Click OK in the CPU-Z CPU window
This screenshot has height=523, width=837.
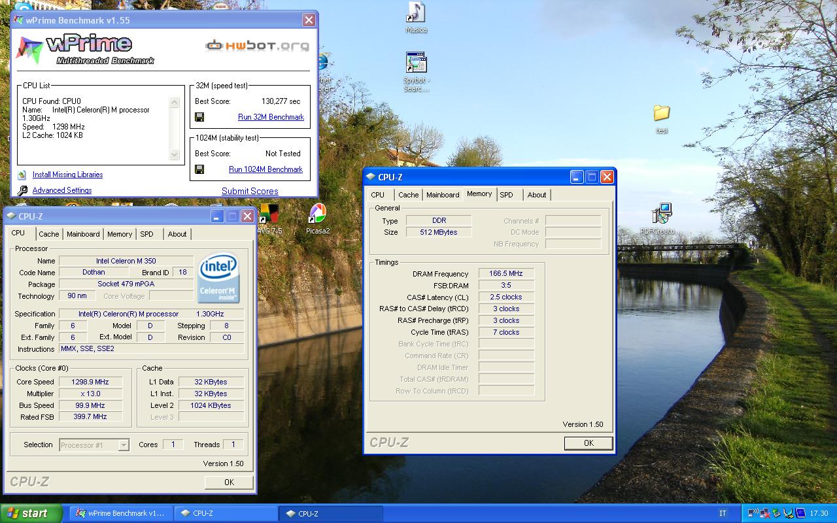point(229,482)
